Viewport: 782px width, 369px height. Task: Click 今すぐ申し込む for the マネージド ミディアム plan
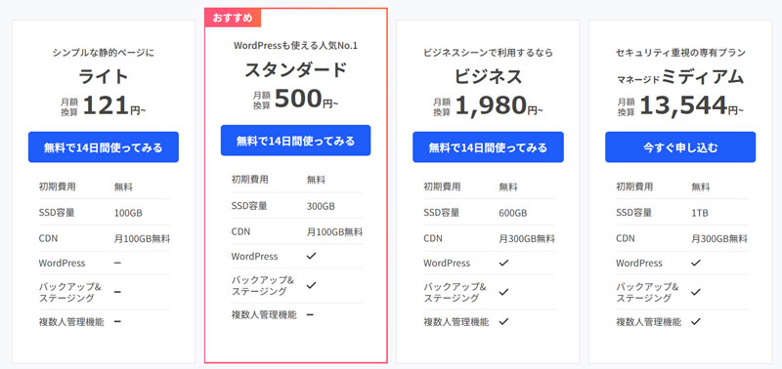(680, 147)
